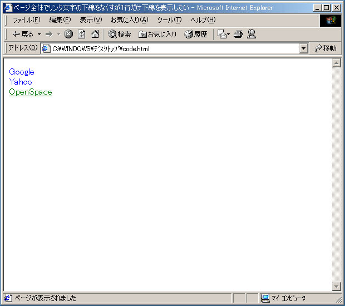Stop page loading with the stop icon
Image resolution: width=345 pixels, height=306 pixels.
tap(68, 34)
